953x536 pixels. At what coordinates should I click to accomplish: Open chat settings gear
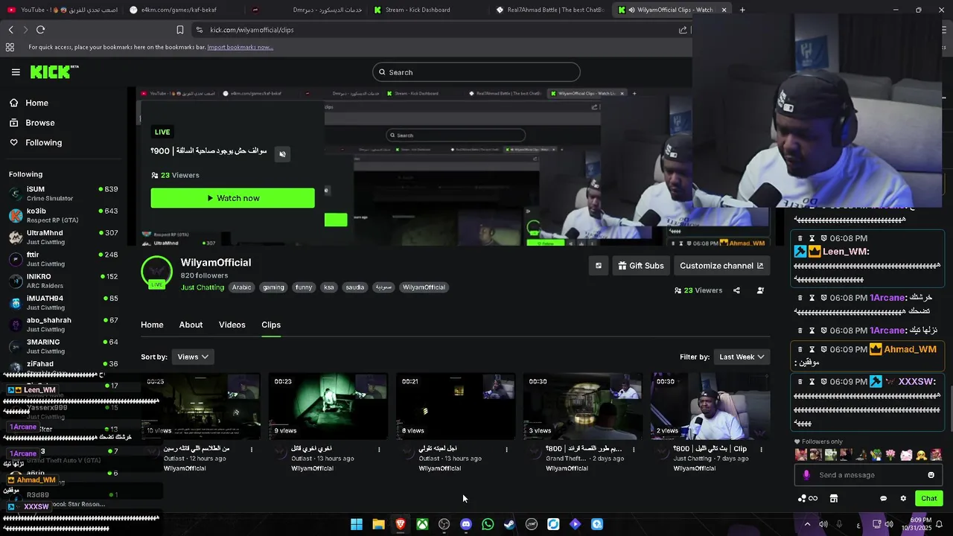(903, 498)
